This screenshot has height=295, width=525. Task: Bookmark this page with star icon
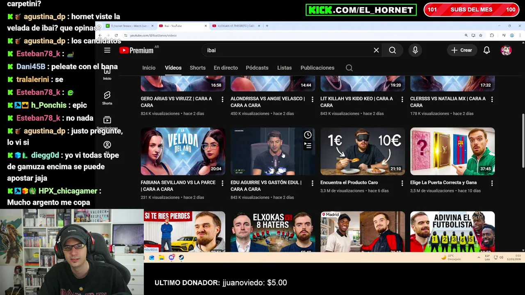481,35
